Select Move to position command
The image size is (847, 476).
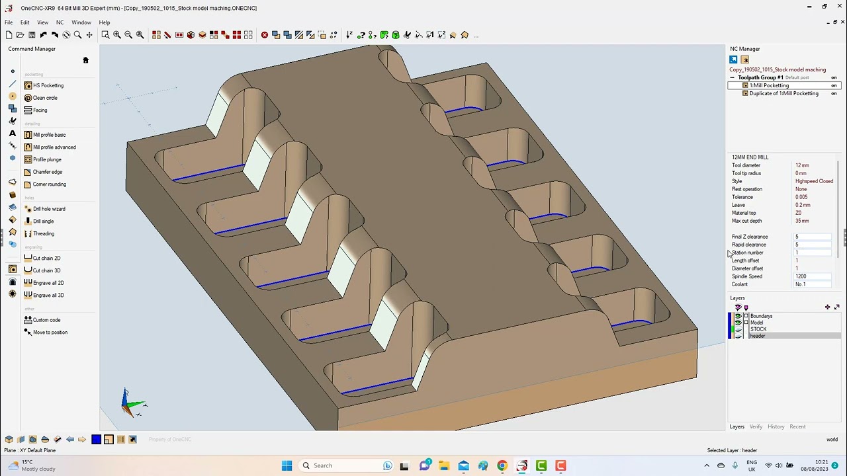pos(46,333)
